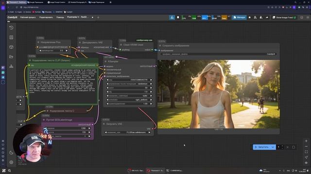Open the hamburger menu in top bar
Viewport: 311px width, 174px height.
click(x=308, y=17)
